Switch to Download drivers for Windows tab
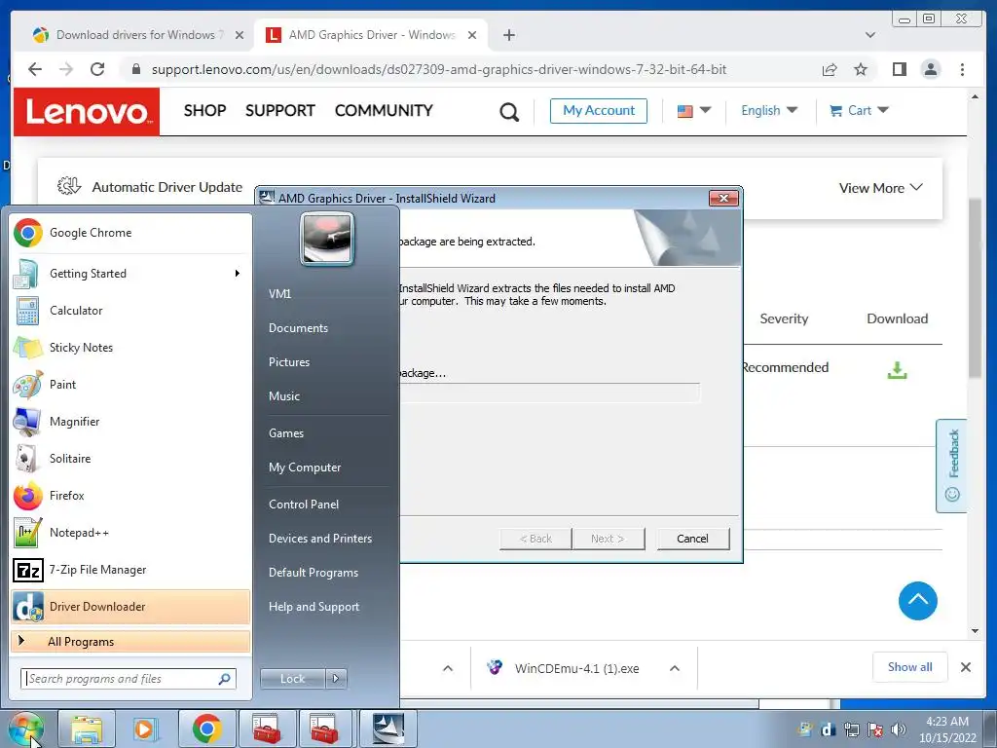Viewport: 997px width, 748px height. click(136, 35)
